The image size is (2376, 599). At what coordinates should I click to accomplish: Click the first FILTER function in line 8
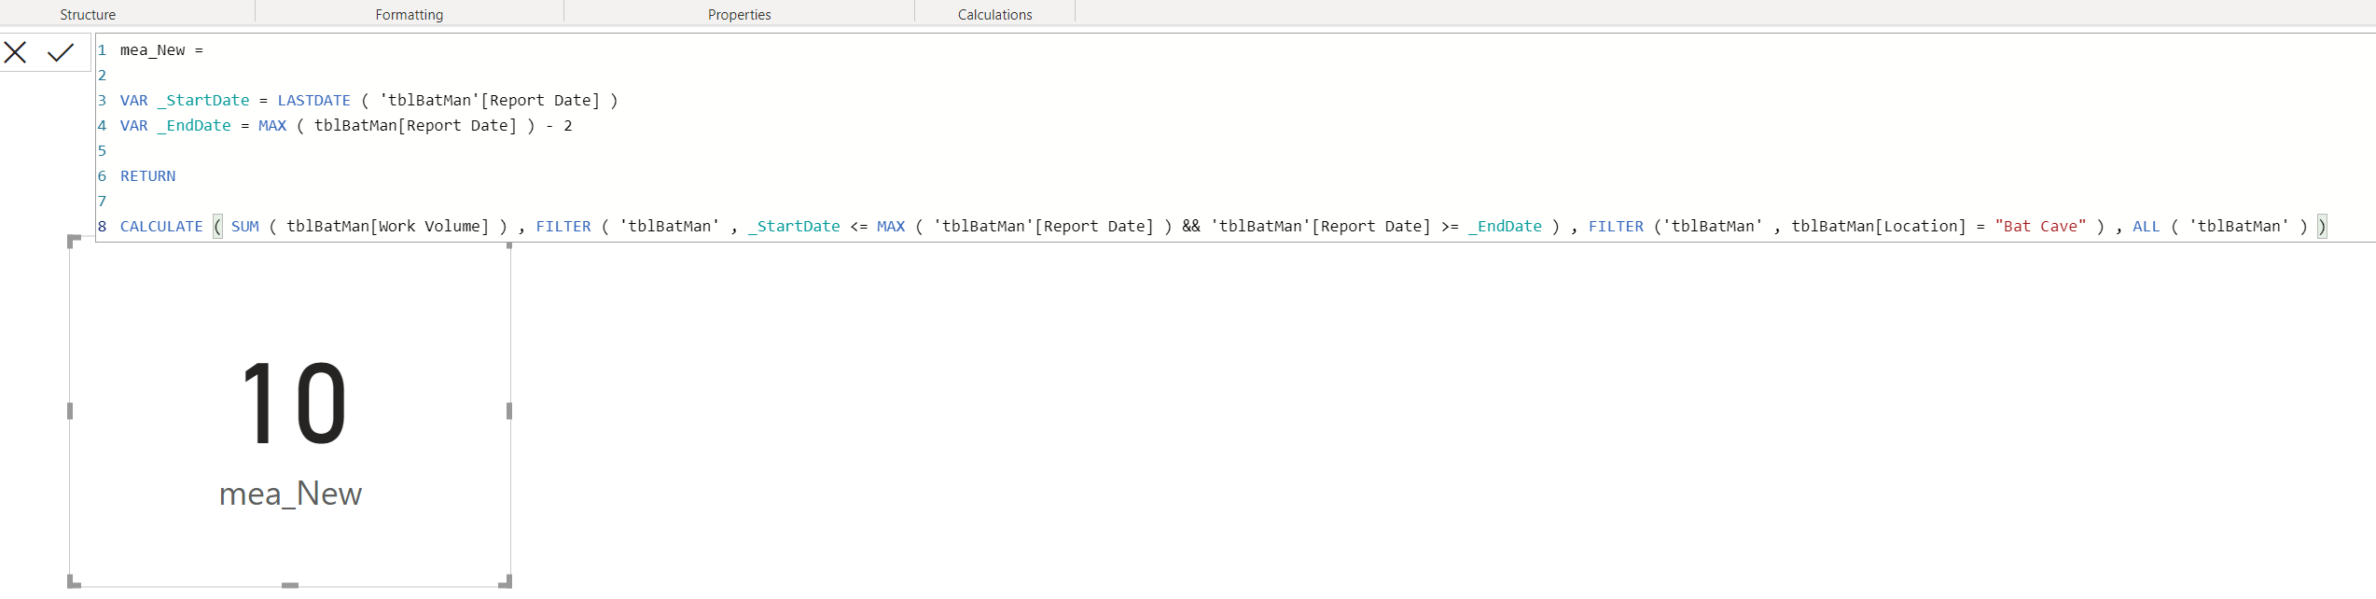coord(563,227)
